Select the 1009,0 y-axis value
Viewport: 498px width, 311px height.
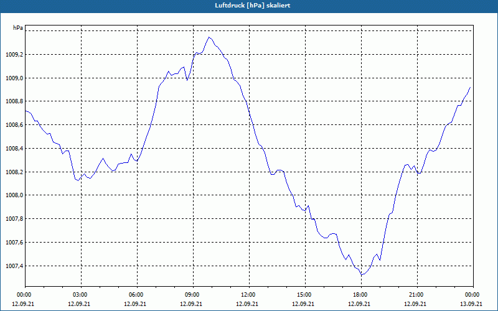(x=14, y=78)
